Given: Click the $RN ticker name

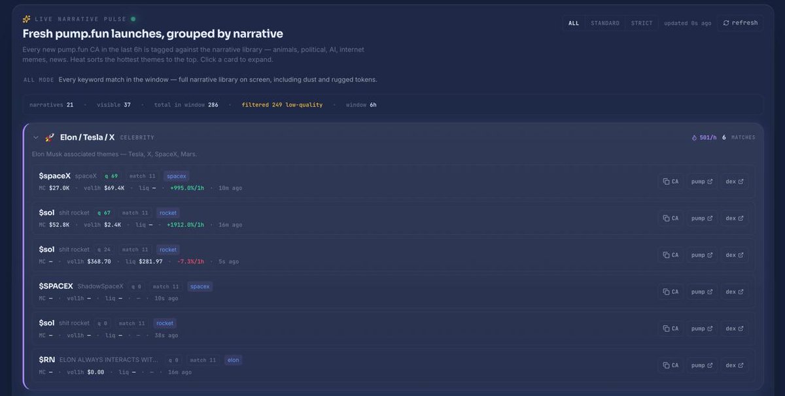Looking at the screenshot, I should coord(47,360).
